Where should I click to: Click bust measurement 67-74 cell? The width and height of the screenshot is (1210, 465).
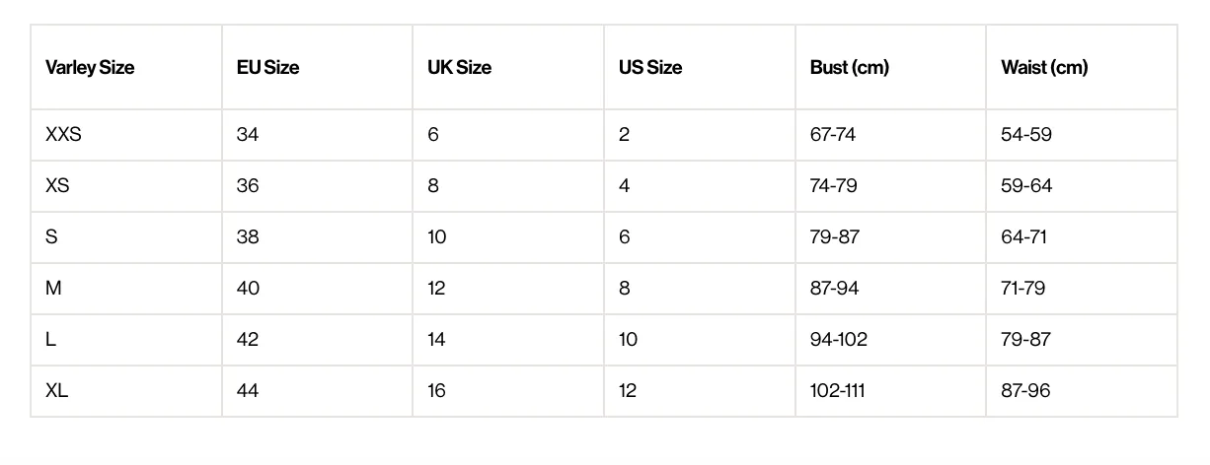(x=890, y=135)
